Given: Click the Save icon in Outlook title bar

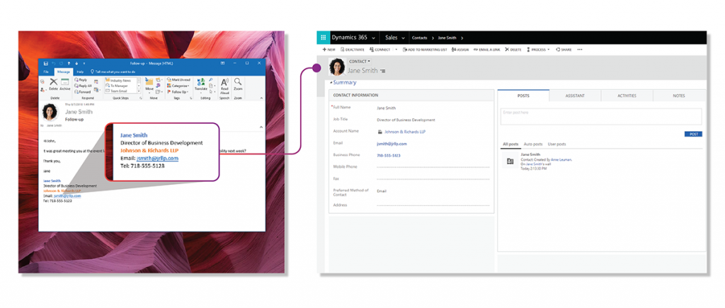Looking at the screenshot, I should point(46,63).
